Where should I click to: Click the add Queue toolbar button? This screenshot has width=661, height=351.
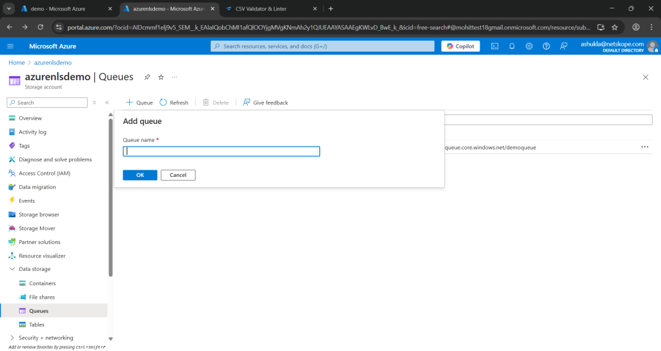(139, 103)
